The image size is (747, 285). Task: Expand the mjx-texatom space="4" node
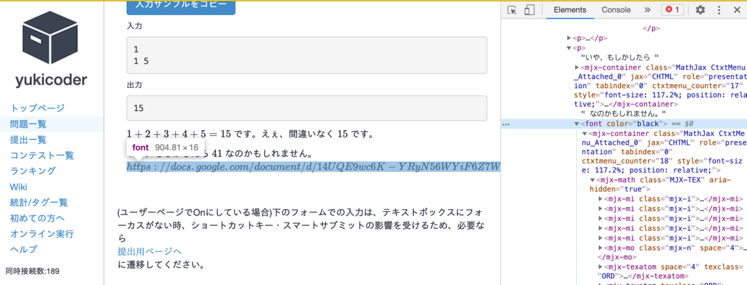[600, 266]
